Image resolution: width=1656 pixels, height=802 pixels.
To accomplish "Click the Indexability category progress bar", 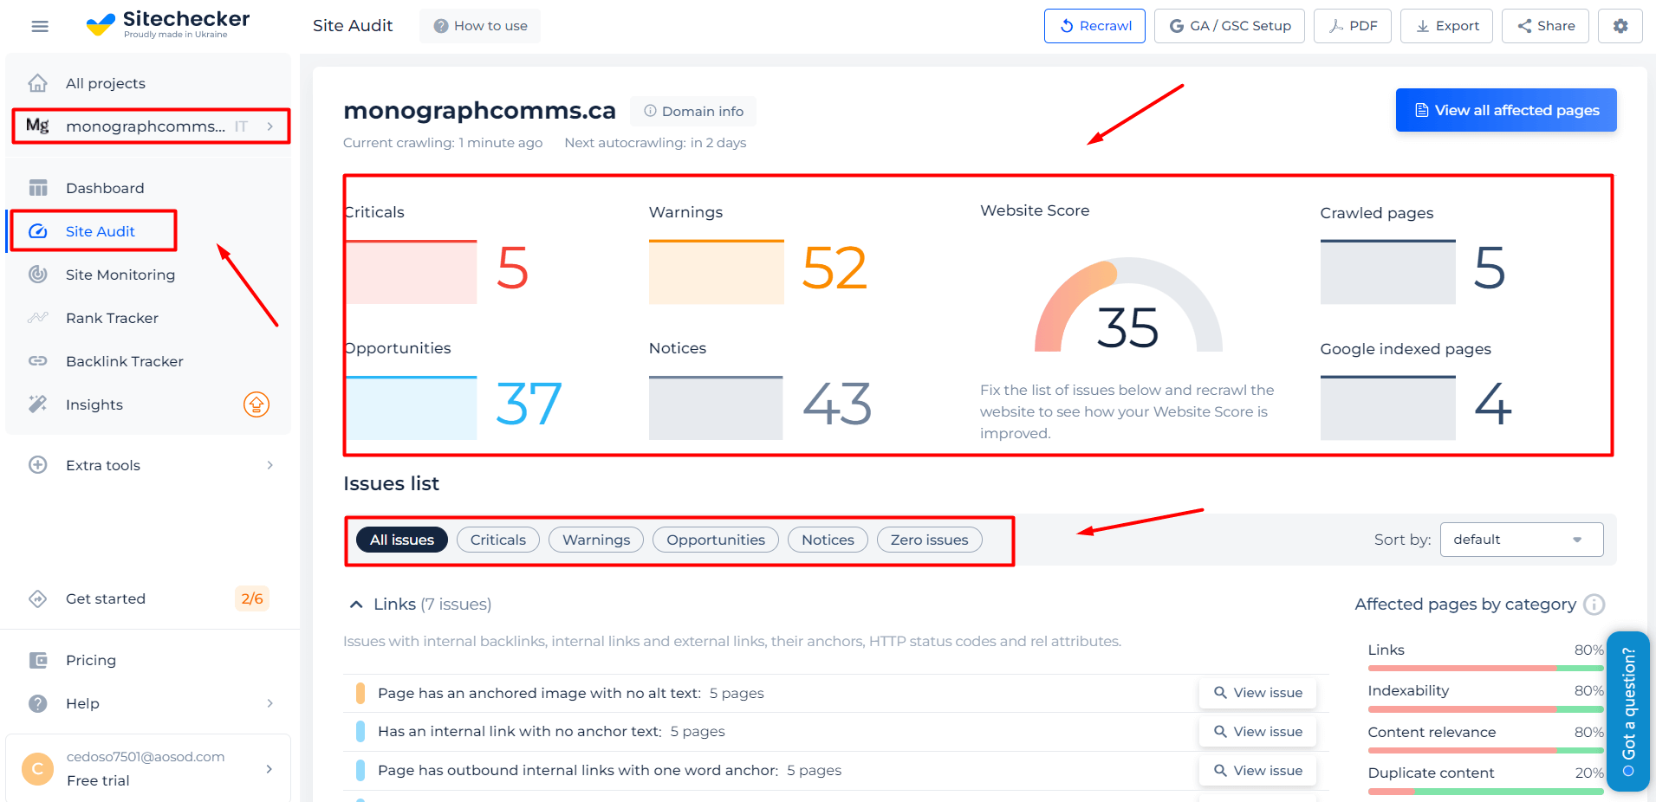I will point(1486,709).
